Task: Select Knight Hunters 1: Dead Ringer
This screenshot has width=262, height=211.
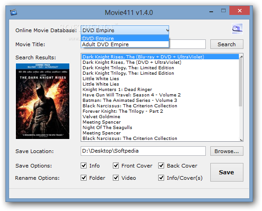Action: point(160,90)
